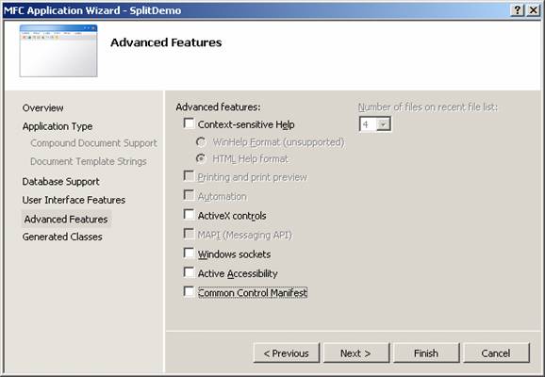Select WinHelp Format radio button
The height and width of the screenshot is (377, 545).
pos(201,141)
